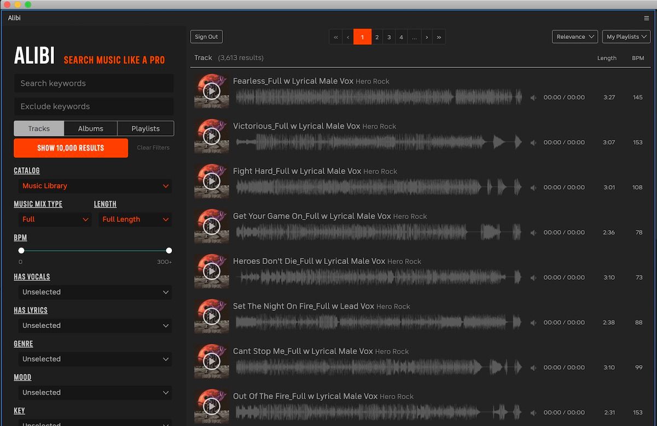Screen dimensions: 657x426
Task: Play the Fearless track
Action: [x=212, y=91]
